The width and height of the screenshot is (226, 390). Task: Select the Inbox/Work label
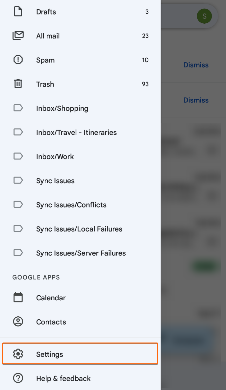55,156
